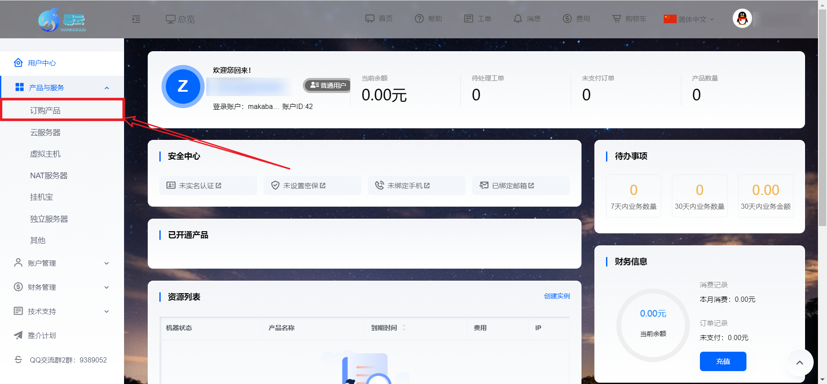Select 云服务器 in the sidebar

coord(45,133)
